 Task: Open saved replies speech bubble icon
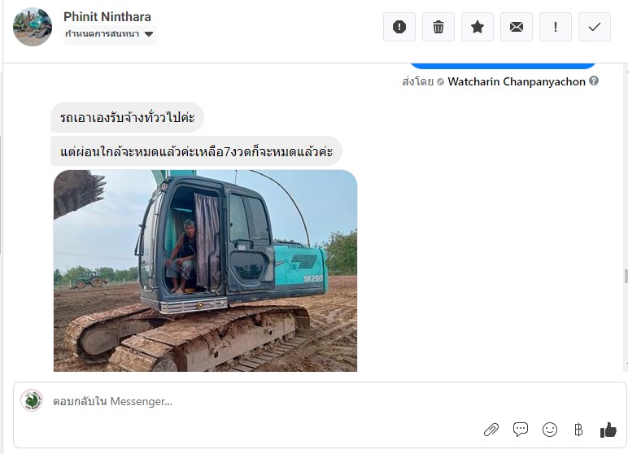(x=521, y=430)
